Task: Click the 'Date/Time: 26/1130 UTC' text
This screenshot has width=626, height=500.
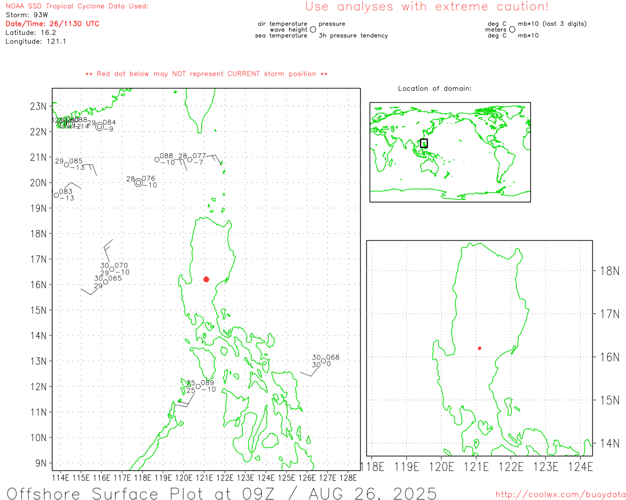Action: pyautogui.click(x=52, y=24)
